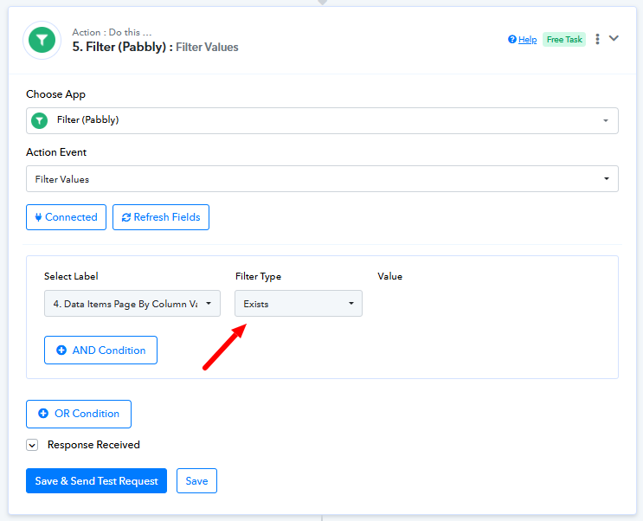The image size is (643, 521).
Task: Open the Choose App dropdown
Action: pos(322,120)
